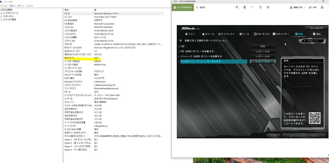Screen dimensions: 329x163
Task: Click the 退出 tab in the BIOS photo
Action: 317,34
